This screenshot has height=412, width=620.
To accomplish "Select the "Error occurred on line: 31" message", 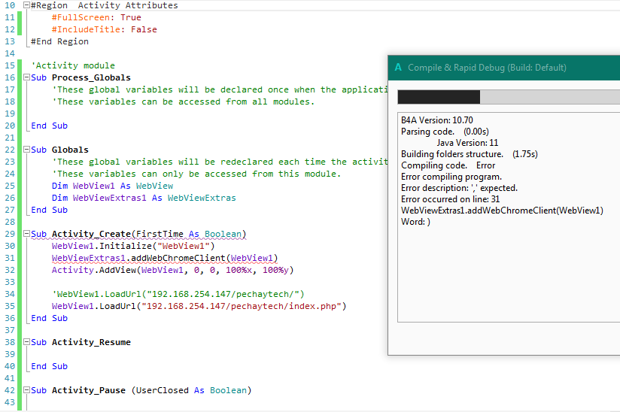I will pos(450,199).
